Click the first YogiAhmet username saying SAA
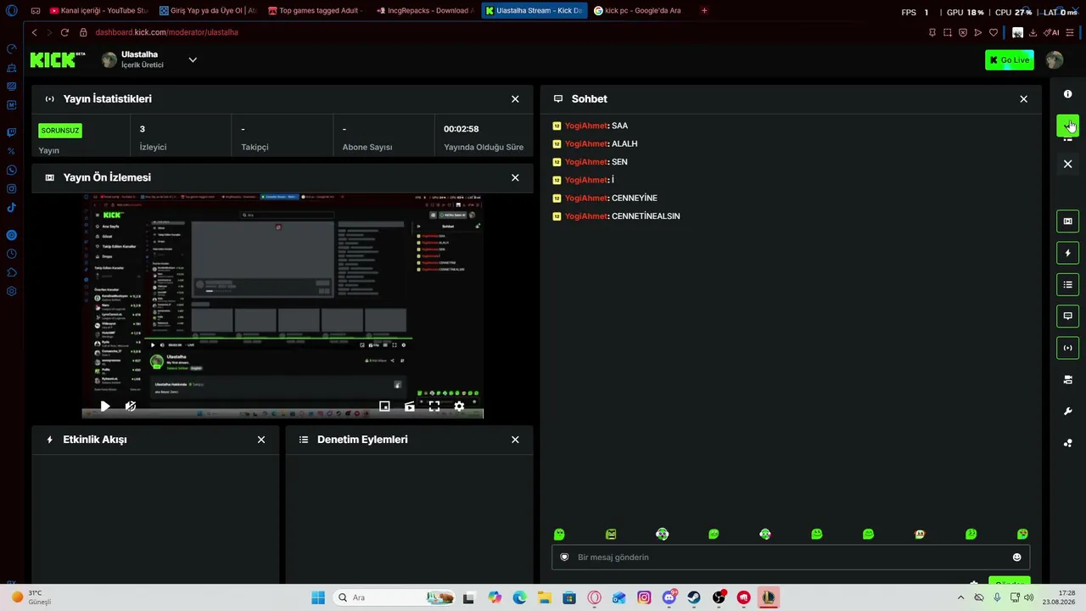 586,126
